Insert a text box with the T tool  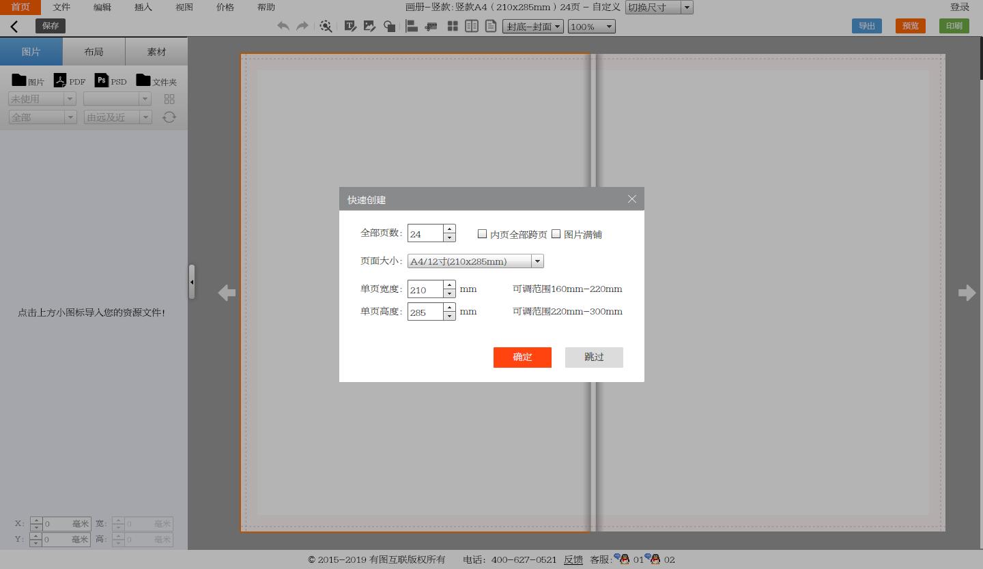tap(350, 26)
